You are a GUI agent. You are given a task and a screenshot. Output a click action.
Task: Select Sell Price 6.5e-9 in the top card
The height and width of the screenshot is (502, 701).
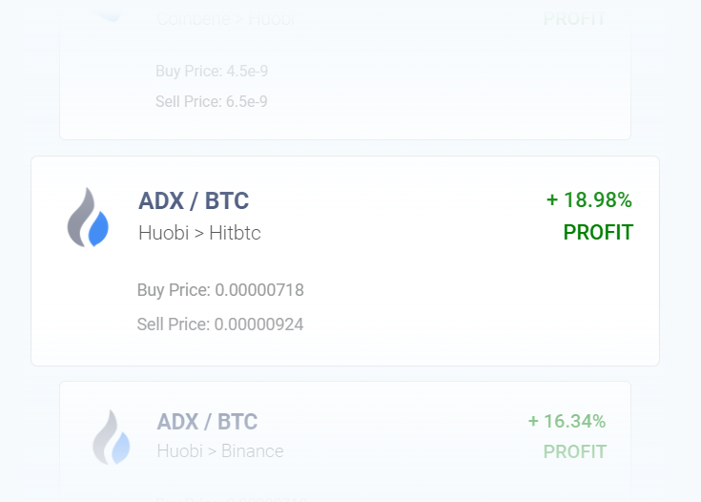212,101
